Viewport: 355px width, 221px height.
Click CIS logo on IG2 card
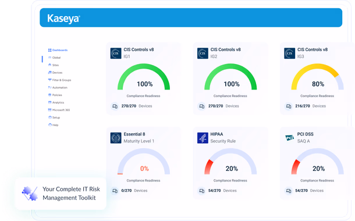coord(203,53)
